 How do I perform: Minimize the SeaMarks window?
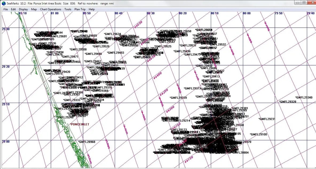click(x=298, y=3)
